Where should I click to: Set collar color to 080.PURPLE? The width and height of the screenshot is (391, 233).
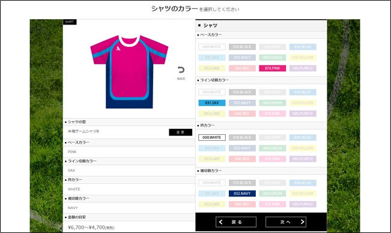[x=303, y=159]
